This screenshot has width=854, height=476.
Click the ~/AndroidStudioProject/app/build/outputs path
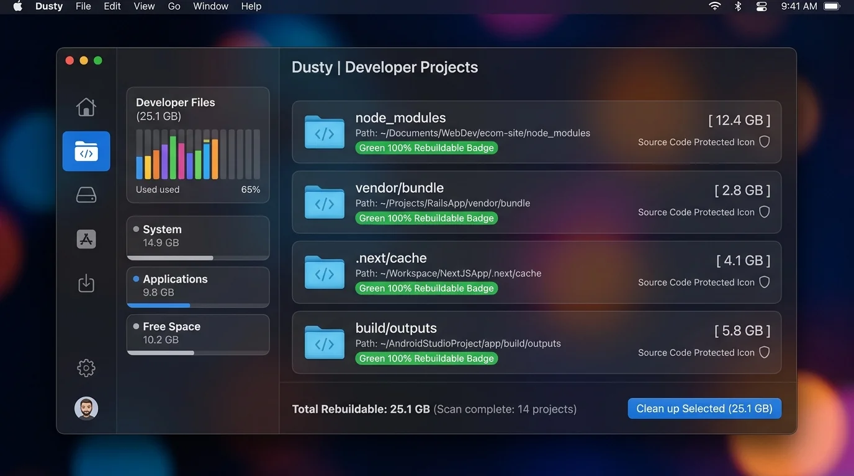pos(470,343)
